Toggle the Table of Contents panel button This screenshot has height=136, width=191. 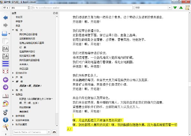point(5,64)
